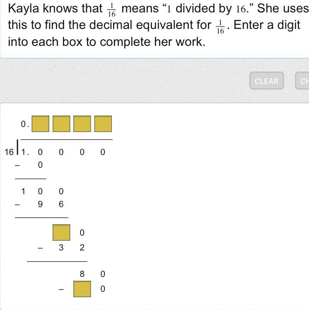
Task: Select the yellow box above the 32 row
Action: 61,232
